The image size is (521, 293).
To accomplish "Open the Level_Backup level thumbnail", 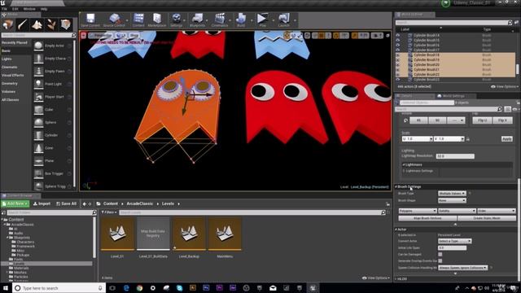I will tap(189, 234).
